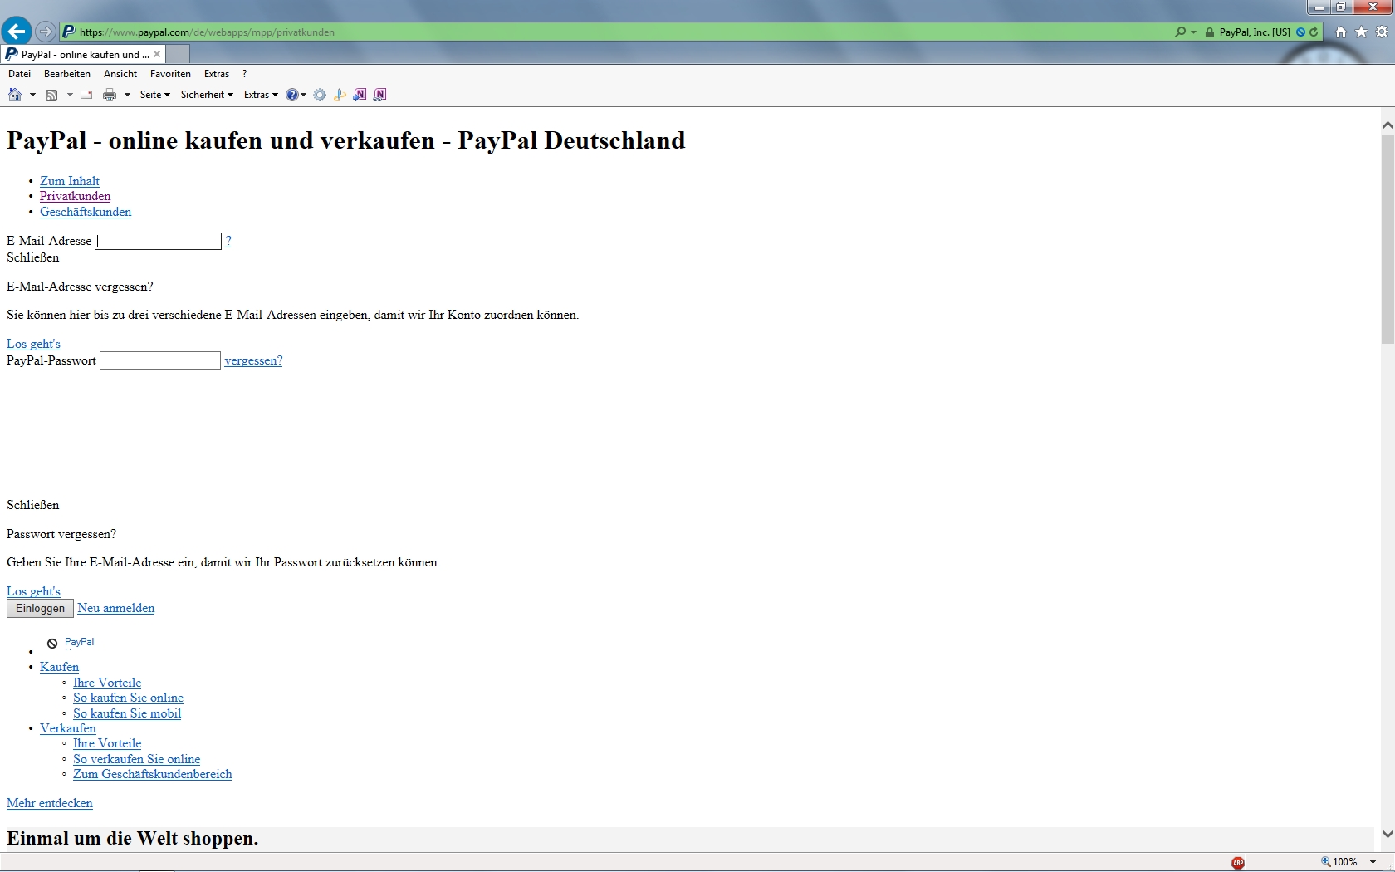Click Los geht's under email help text
This screenshot has width=1395, height=872.
(33, 344)
